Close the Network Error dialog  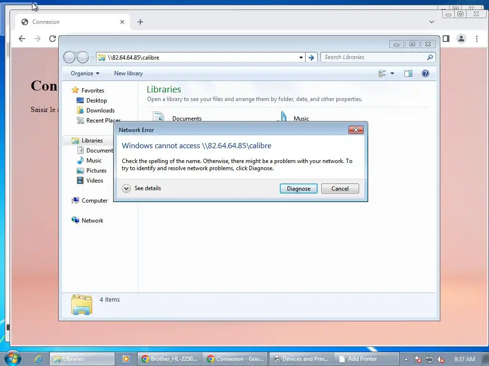(356, 130)
